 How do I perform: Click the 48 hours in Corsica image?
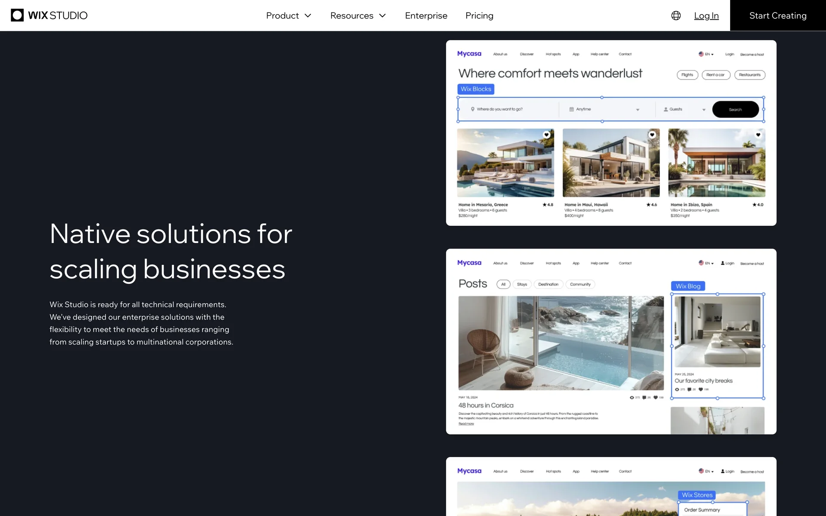[561, 343]
